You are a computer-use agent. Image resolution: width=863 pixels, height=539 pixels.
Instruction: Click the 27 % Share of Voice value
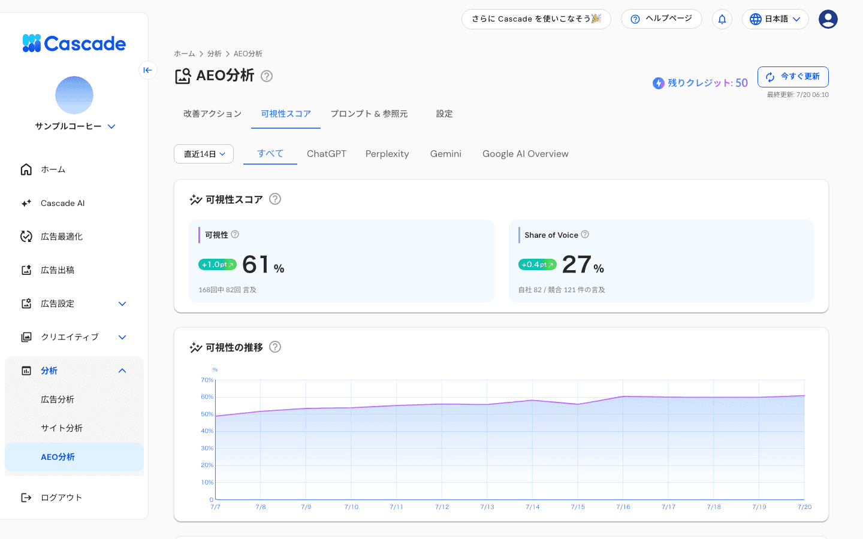583,265
